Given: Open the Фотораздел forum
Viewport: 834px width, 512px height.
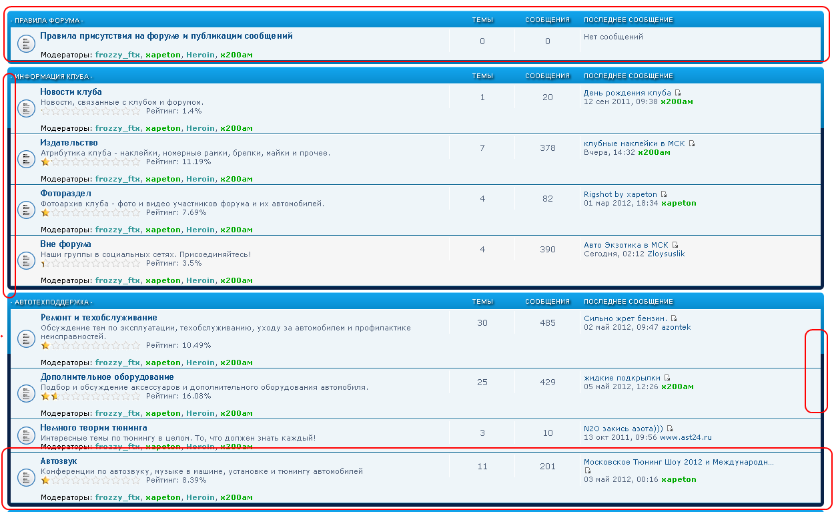Looking at the screenshot, I should pos(65,194).
